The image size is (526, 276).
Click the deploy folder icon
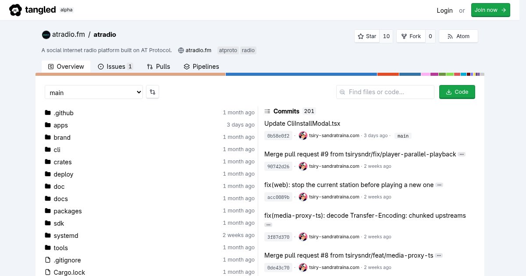pyautogui.click(x=48, y=174)
